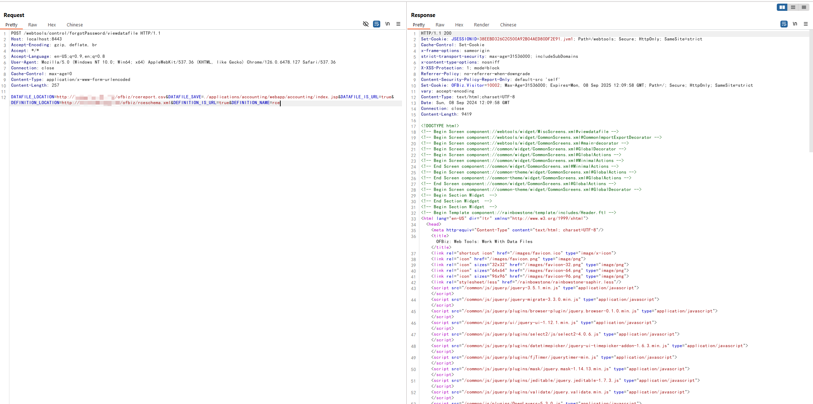Select combined single-pane layout view
This screenshot has height=404, width=813.
coord(804,7)
